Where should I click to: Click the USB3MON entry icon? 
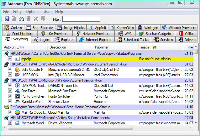click(x=18, y=75)
